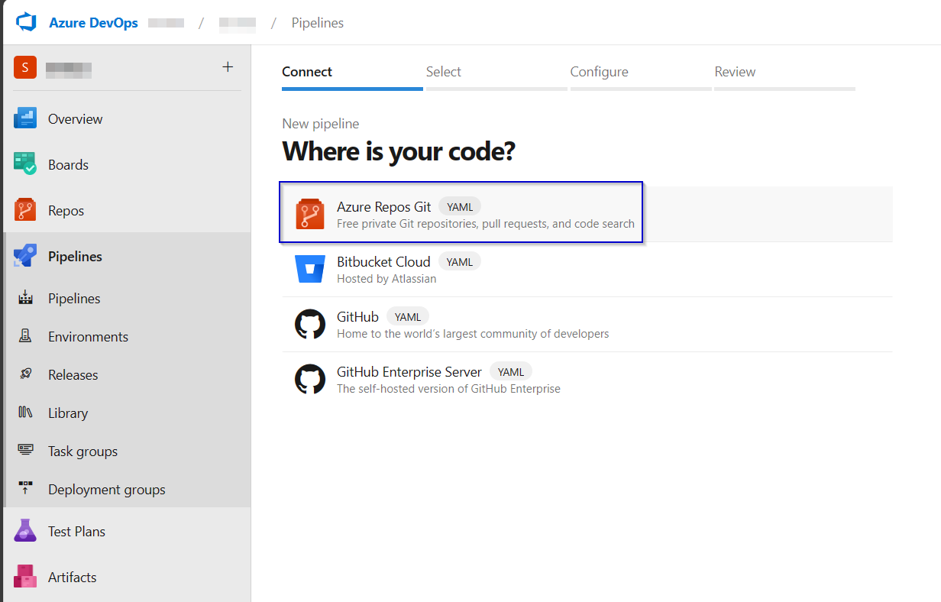
Task: Click the Task groups icon
Action: click(x=25, y=451)
